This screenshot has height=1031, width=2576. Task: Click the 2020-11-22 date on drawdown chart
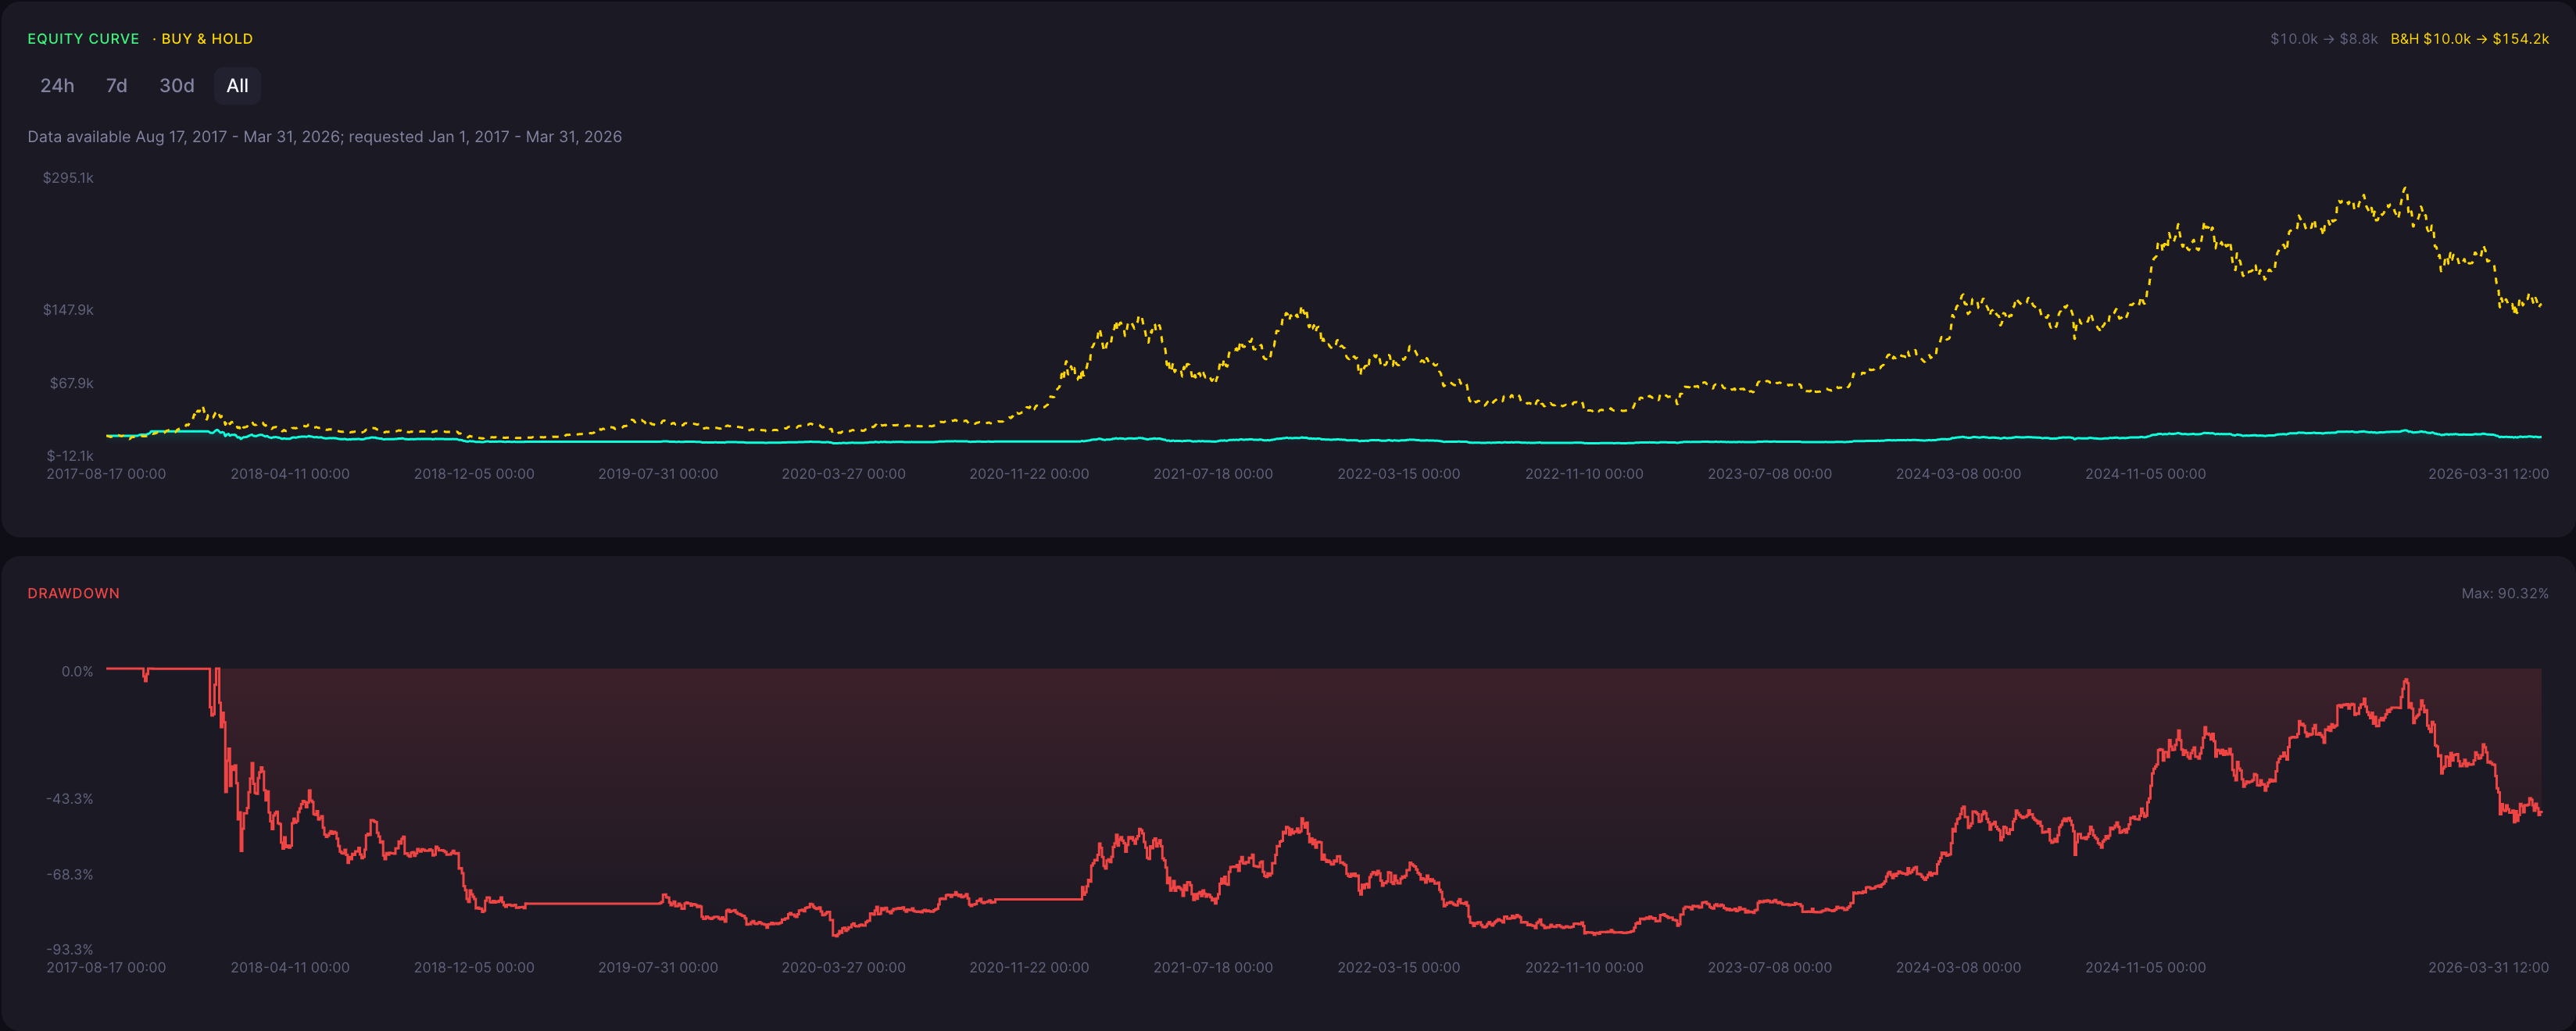click(1029, 967)
